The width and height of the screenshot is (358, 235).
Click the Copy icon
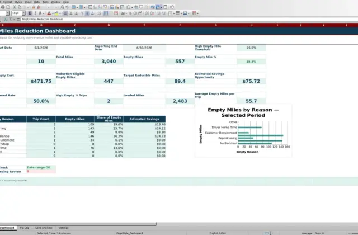tap(20, 7)
